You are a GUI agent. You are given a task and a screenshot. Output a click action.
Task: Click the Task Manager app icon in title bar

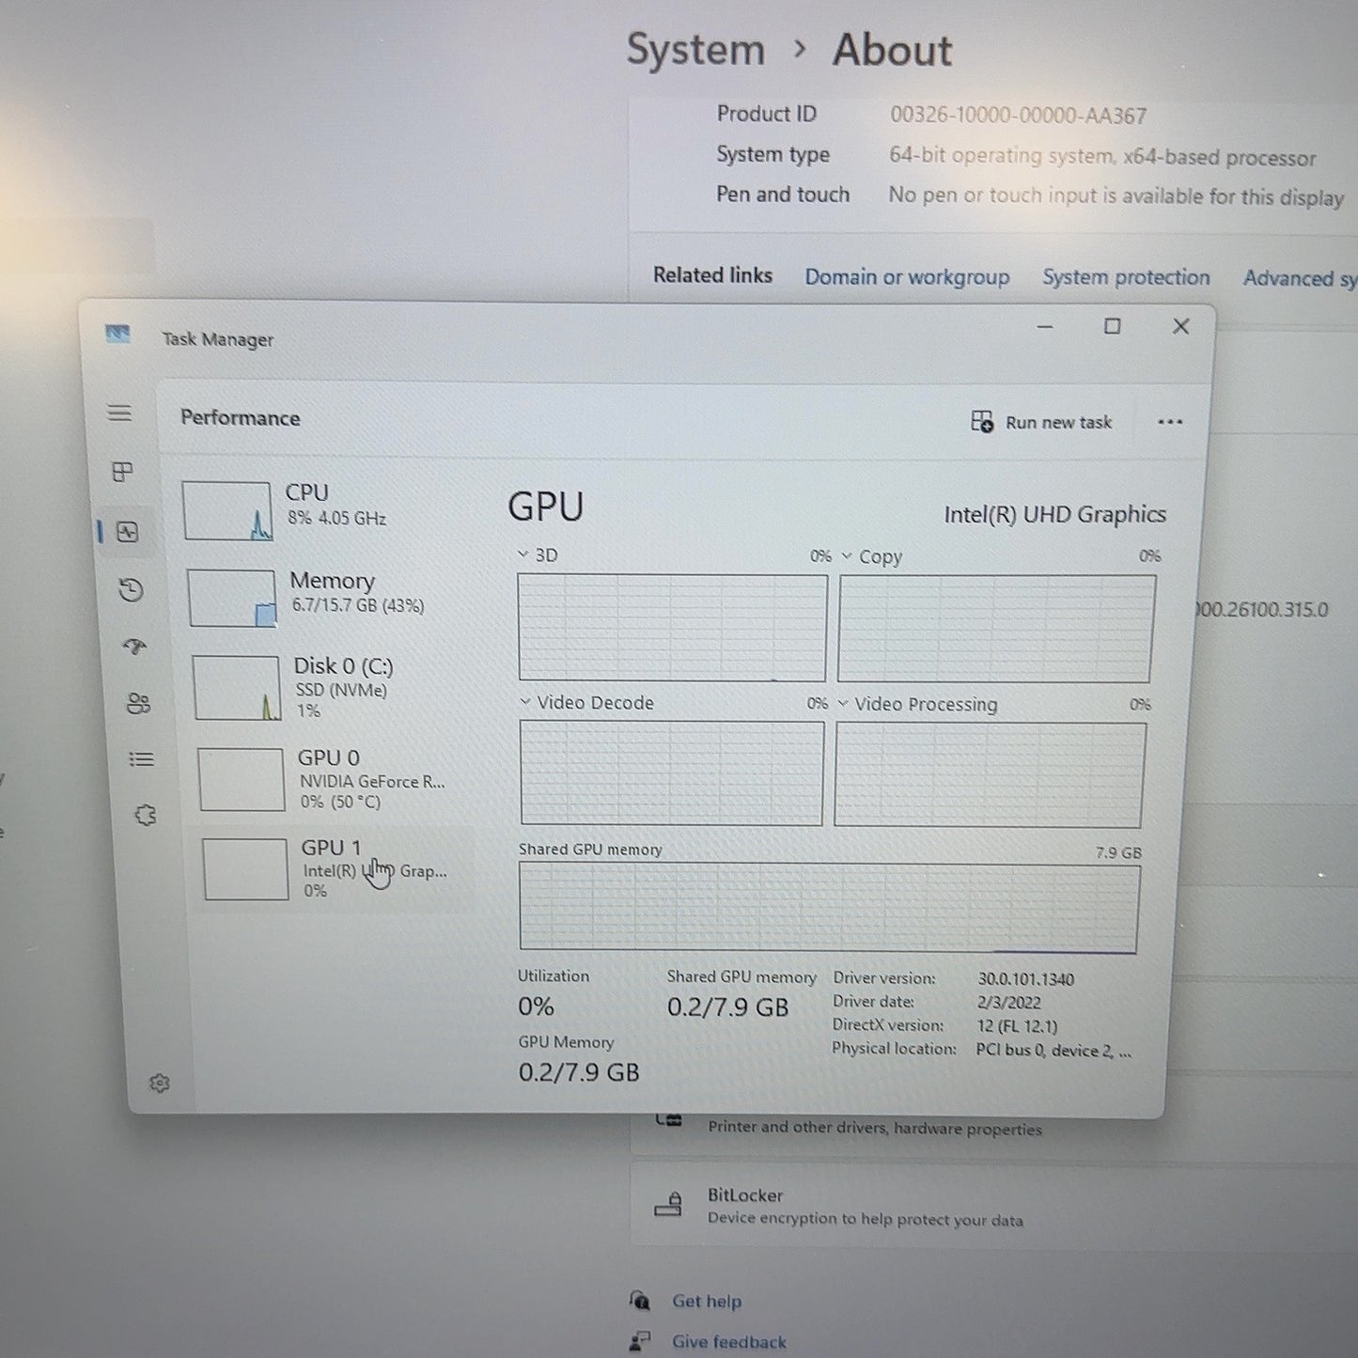[117, 334]
